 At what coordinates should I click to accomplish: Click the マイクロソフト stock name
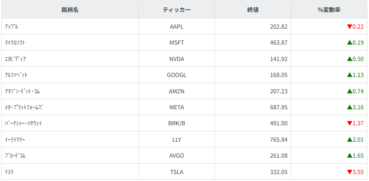coord(15,43)
